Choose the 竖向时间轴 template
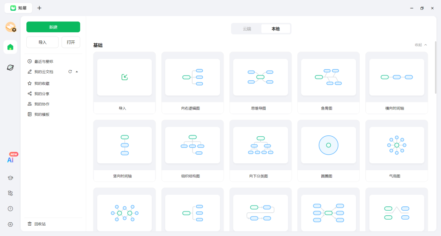 pos(124,151)
